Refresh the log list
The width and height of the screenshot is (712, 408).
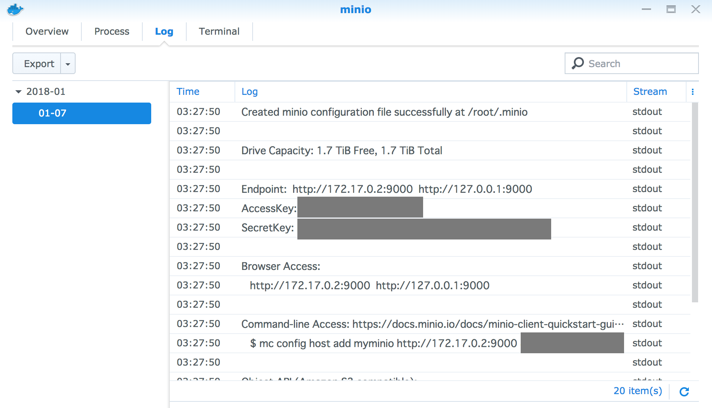point(684,392)
